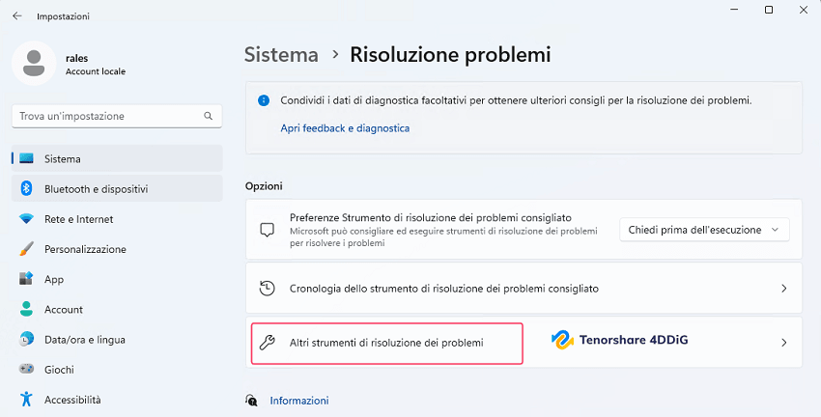
Task: Click the user profile avatar
Action: (x=35, y=63)
